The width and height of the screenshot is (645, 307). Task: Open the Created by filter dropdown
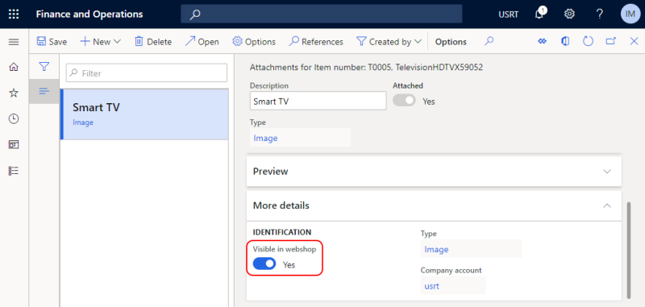click(x=389, y=42)
